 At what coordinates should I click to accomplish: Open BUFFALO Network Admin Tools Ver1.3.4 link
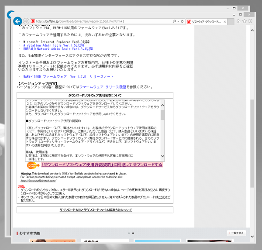pyautogui.click(x=58, y=49)
